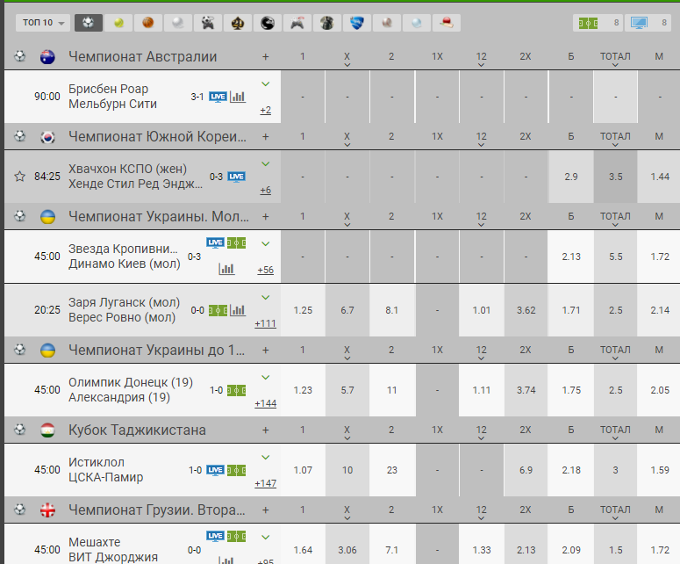Open the Кубок Таджикистана league title
Screen dimensions: 680x564
tap(137, 430)
